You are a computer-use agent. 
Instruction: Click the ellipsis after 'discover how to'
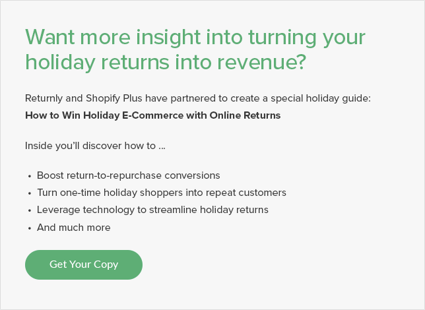pyautogui.click(x=162, y=146)
